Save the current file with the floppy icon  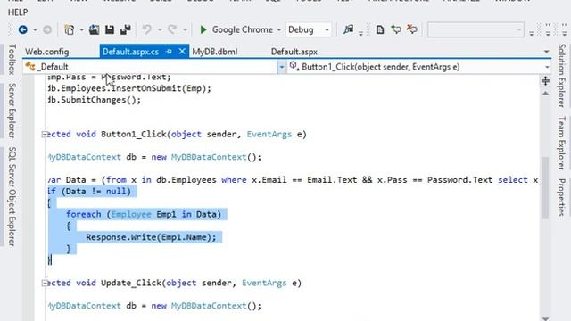[x=110, y=29]
